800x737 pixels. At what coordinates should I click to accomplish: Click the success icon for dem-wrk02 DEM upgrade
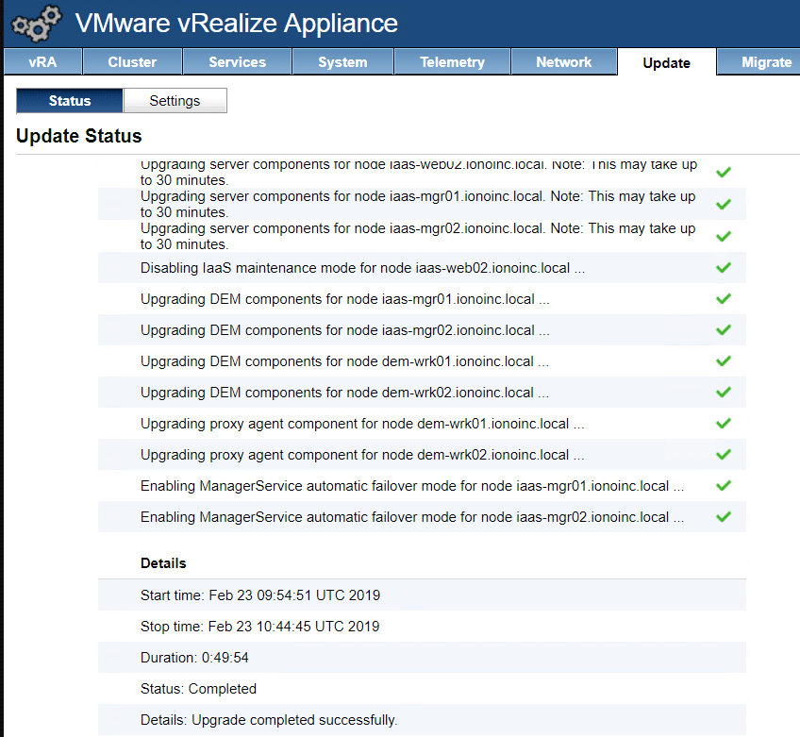724,392
